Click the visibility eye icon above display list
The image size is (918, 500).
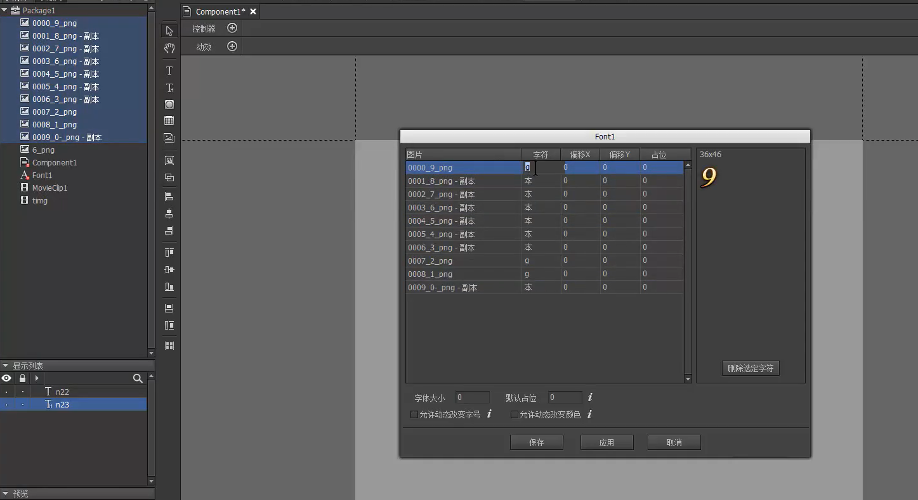[x=6, y=378]
